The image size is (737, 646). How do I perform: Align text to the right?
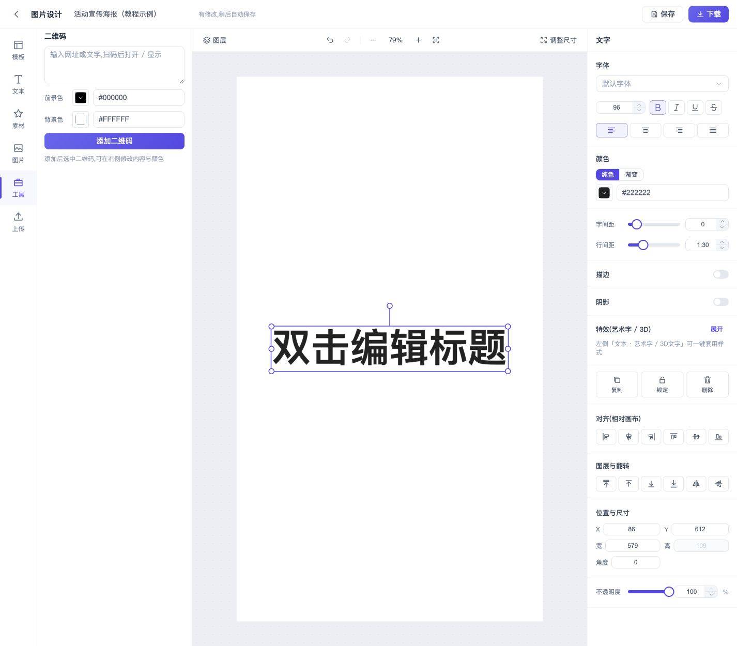click(x=679, y=130)
